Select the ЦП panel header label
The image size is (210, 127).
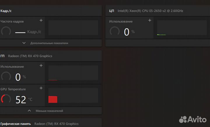pyautogui.click(x=111, y=11)
